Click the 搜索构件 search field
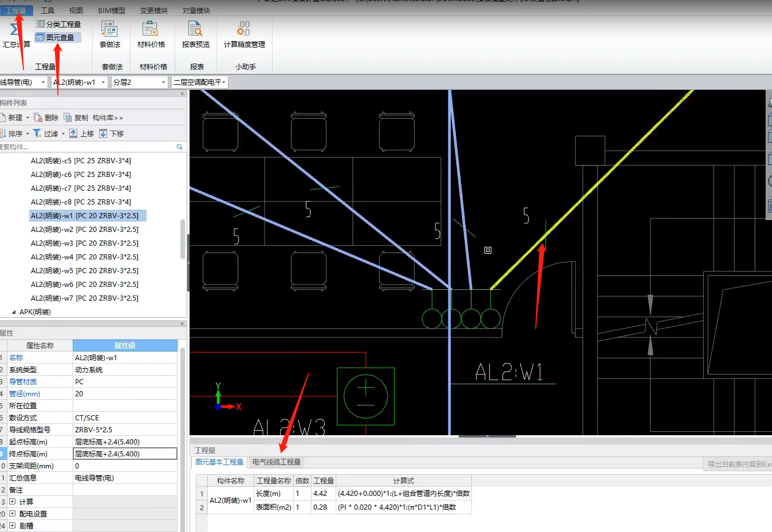The width and height of the screenshot is (772, 532). (x=86, y=147)
